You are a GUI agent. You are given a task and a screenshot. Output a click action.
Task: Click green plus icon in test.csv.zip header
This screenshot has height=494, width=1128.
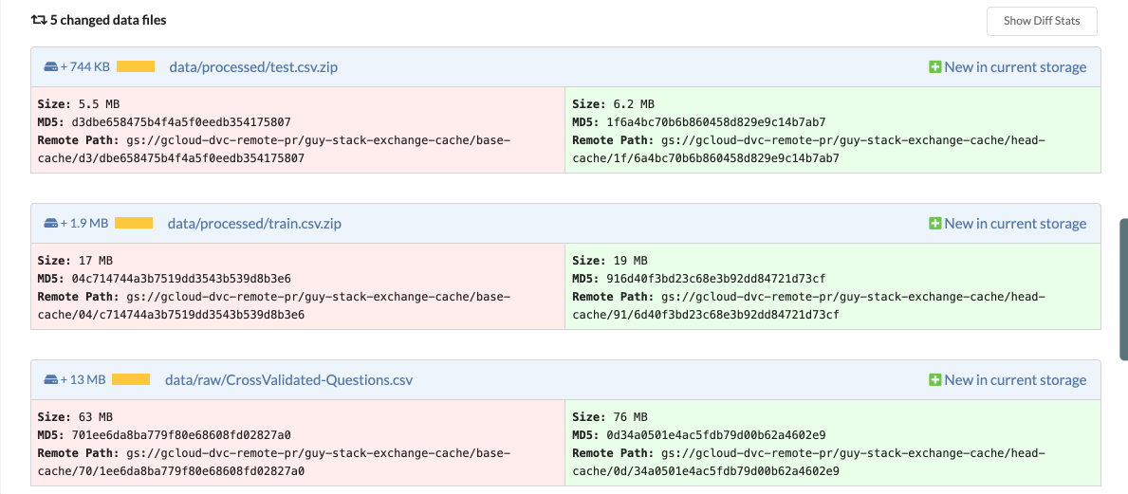point(934,67)
